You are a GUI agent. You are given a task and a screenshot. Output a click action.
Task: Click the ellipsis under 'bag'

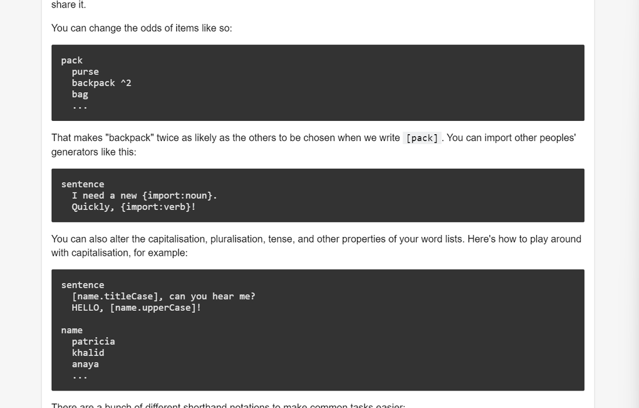click(80, 106)
